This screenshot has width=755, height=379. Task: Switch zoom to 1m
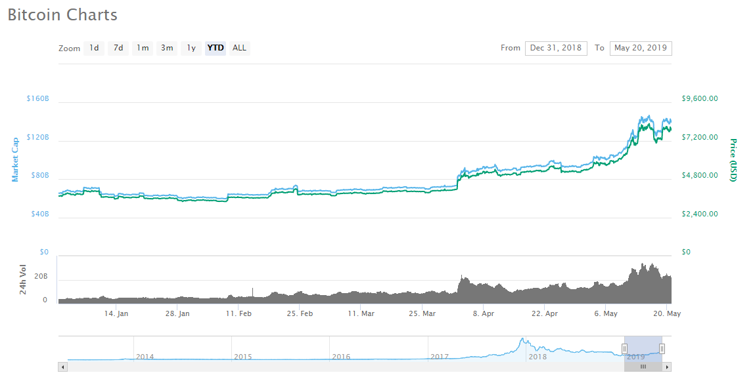143,48
